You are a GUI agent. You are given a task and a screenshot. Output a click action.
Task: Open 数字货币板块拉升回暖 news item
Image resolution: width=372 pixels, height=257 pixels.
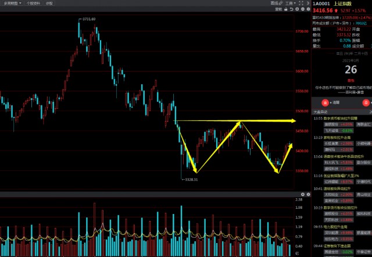tap(341, 118)
